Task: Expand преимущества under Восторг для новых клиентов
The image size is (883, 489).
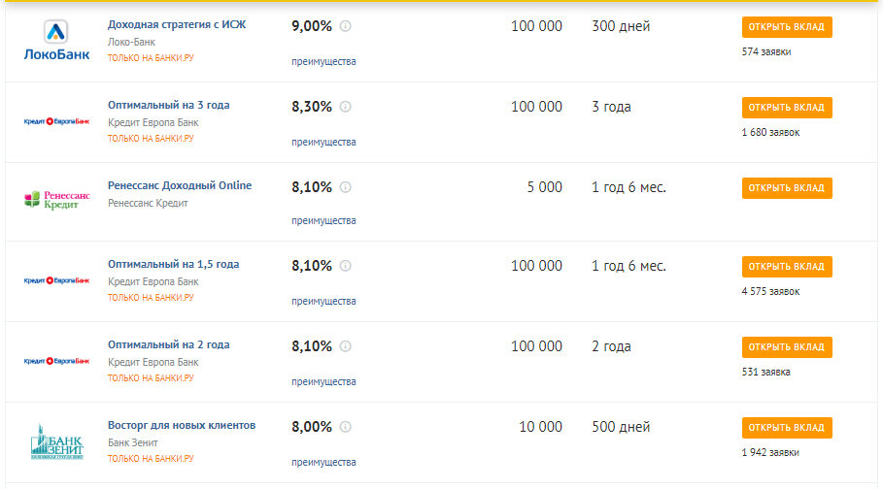Action: click(323, 462)
